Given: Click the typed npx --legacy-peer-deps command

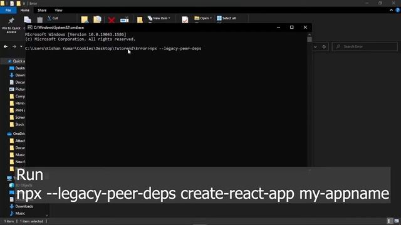Looking at the screenshot, I should [175, 49].
